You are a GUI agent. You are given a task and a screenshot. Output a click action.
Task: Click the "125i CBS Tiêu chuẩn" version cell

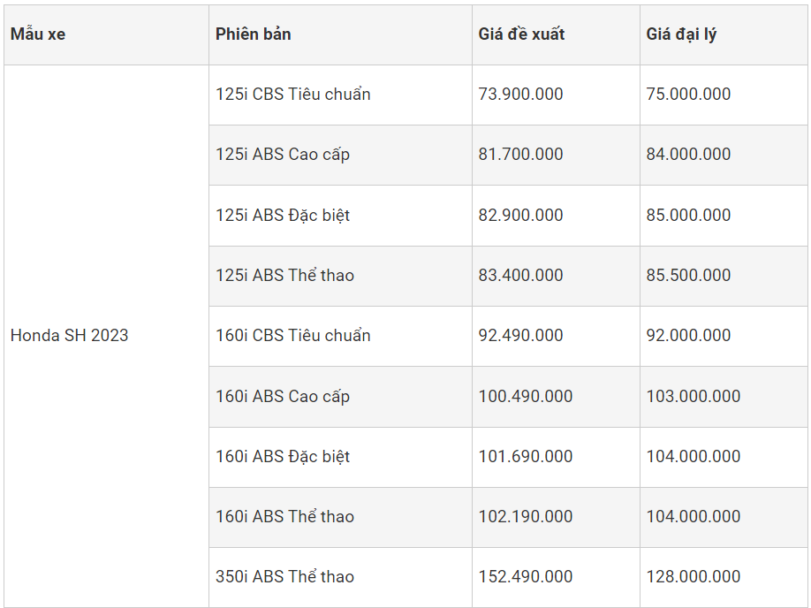(292, 95)
